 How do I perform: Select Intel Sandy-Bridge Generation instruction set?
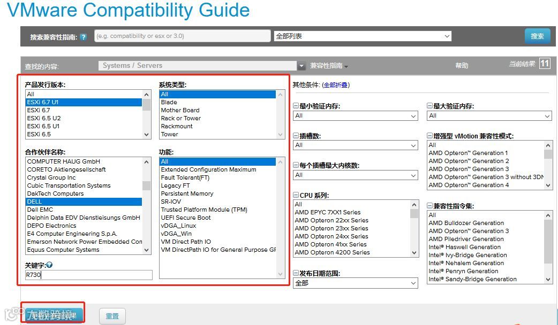pos(485,279)
